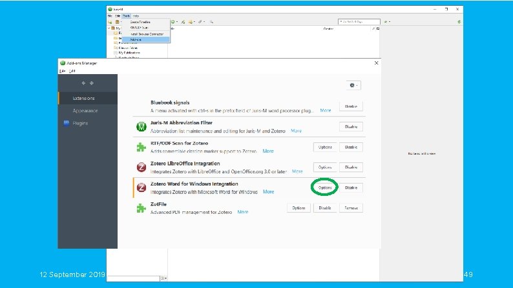Click the Add-ons Manager title bar icon

pos(63,63)
